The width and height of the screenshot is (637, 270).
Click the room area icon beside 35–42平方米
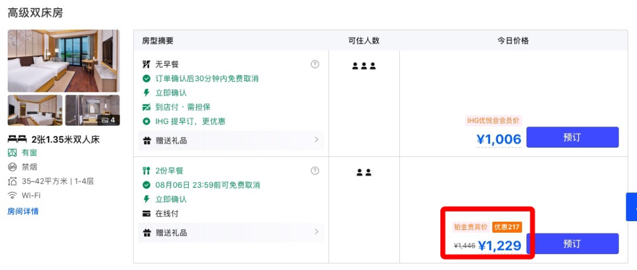pyautogui.click(x=12, y=181)
